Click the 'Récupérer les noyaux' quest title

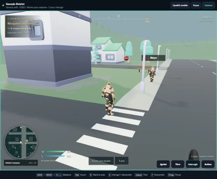point(22,24)
